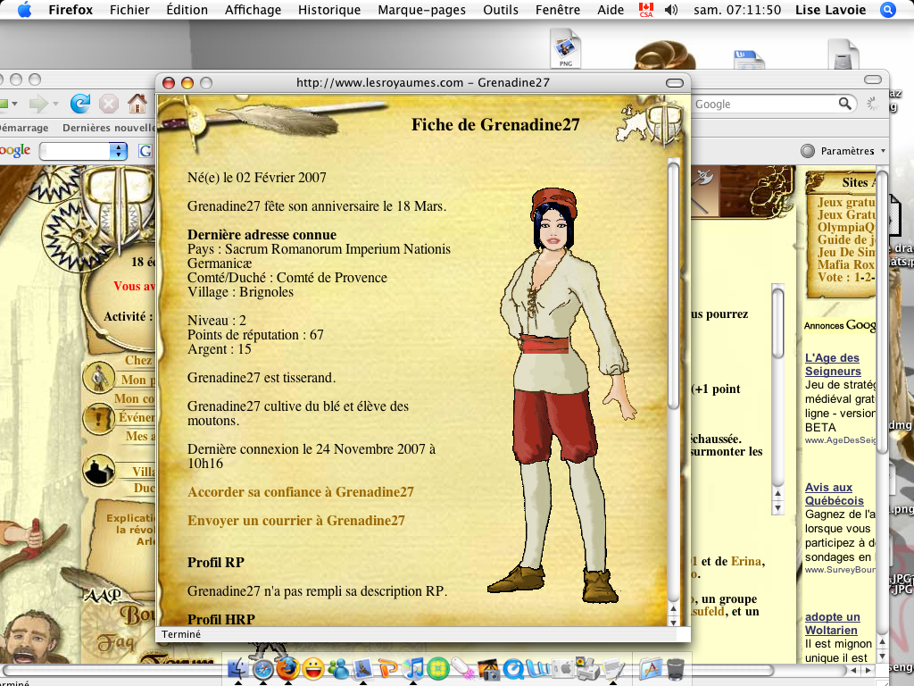Viewport: 914px width, 686px height.
Task: Open iTunes from the Dock
Action: tap(413, 668)
